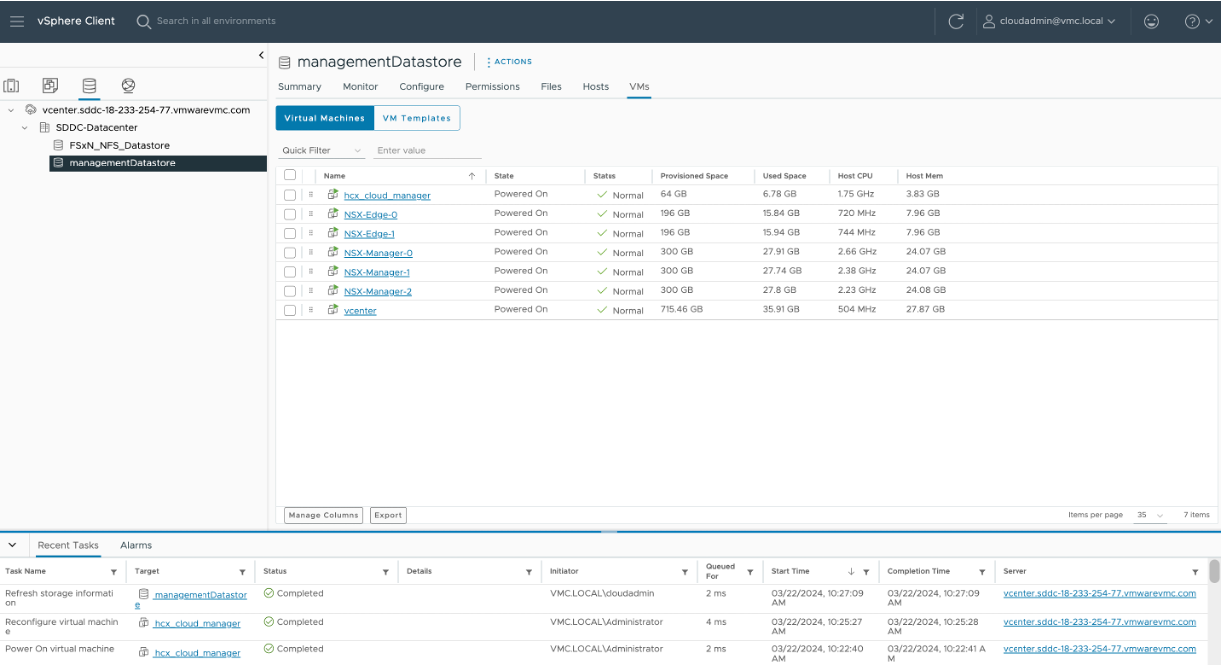The image size is (1221, 666).
Task: Open the row actions handle for NSX-Manager-1
Action: pyautogui.click(x=311, y=272)
